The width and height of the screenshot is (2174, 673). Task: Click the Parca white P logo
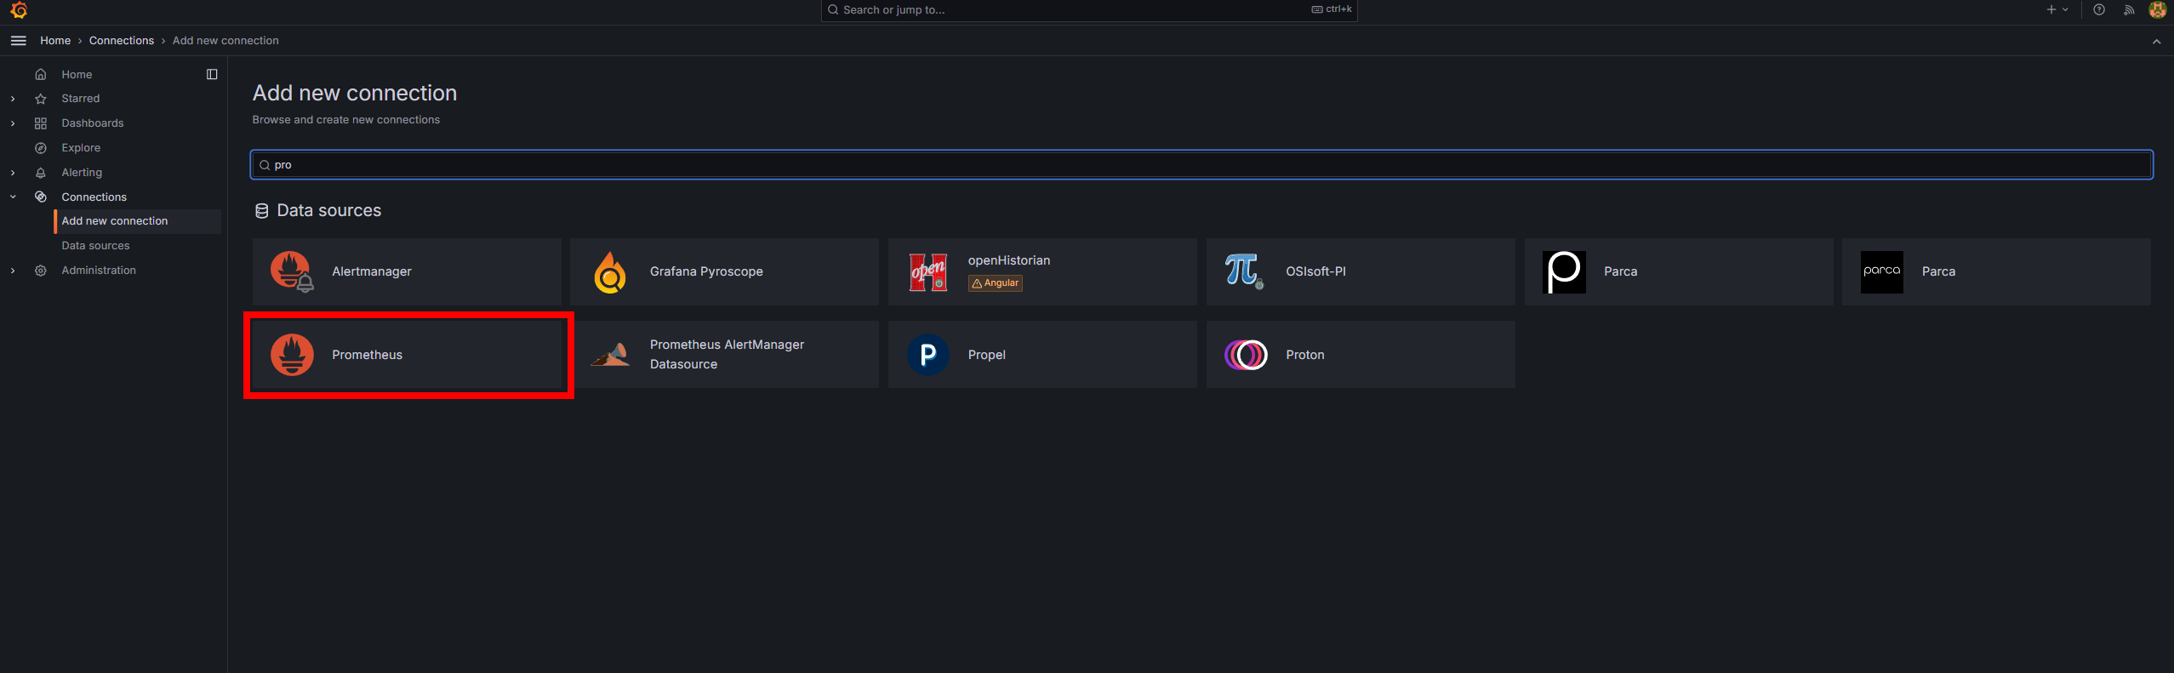[1564, 271]
